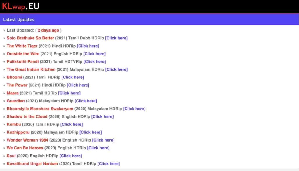Image resolution: width=299 pixels, height=171 pixels.
Task: Click here link for Wonder Woman 1984
Action: click(x=103, y=140)
